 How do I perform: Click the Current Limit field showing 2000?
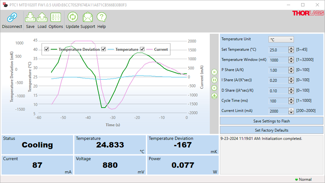click(278, 111)
